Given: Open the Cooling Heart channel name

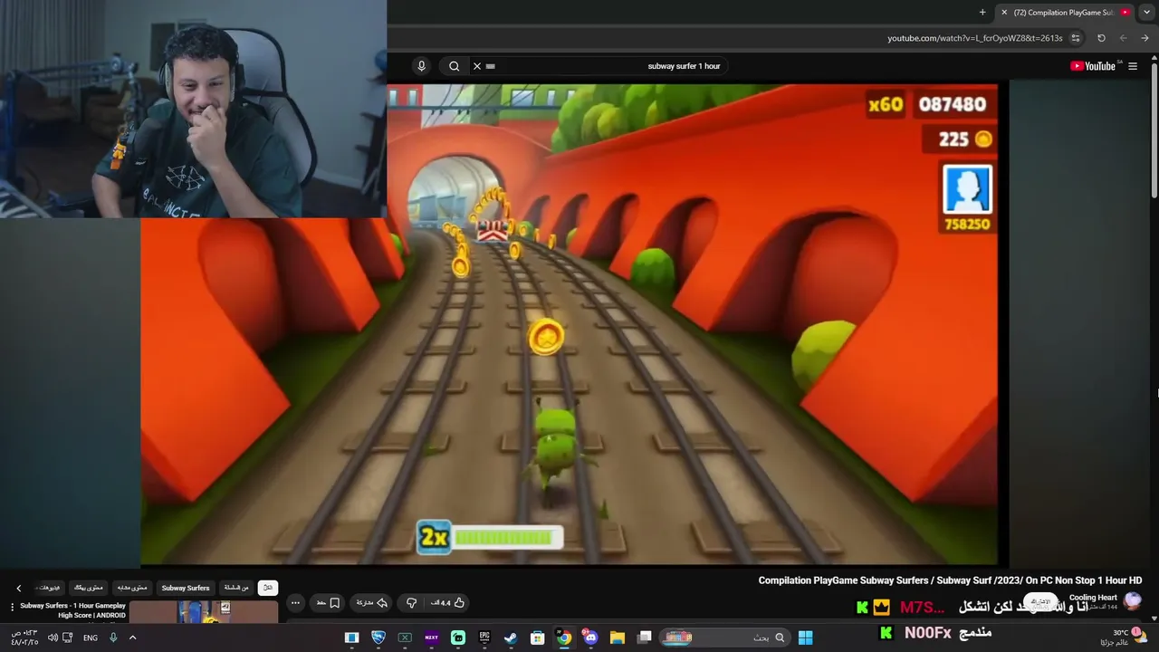Looking at the screenshot, I should [x=1093, y=598].
